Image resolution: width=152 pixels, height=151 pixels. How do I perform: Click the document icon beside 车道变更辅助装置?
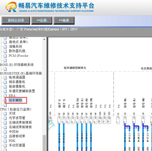[5, 91]
